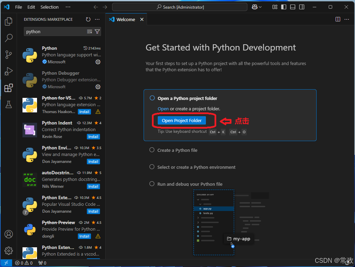
Task: Open the hidden menus ellipsis in menu bar
Action: pyautogui.click(x=68, y=7)
